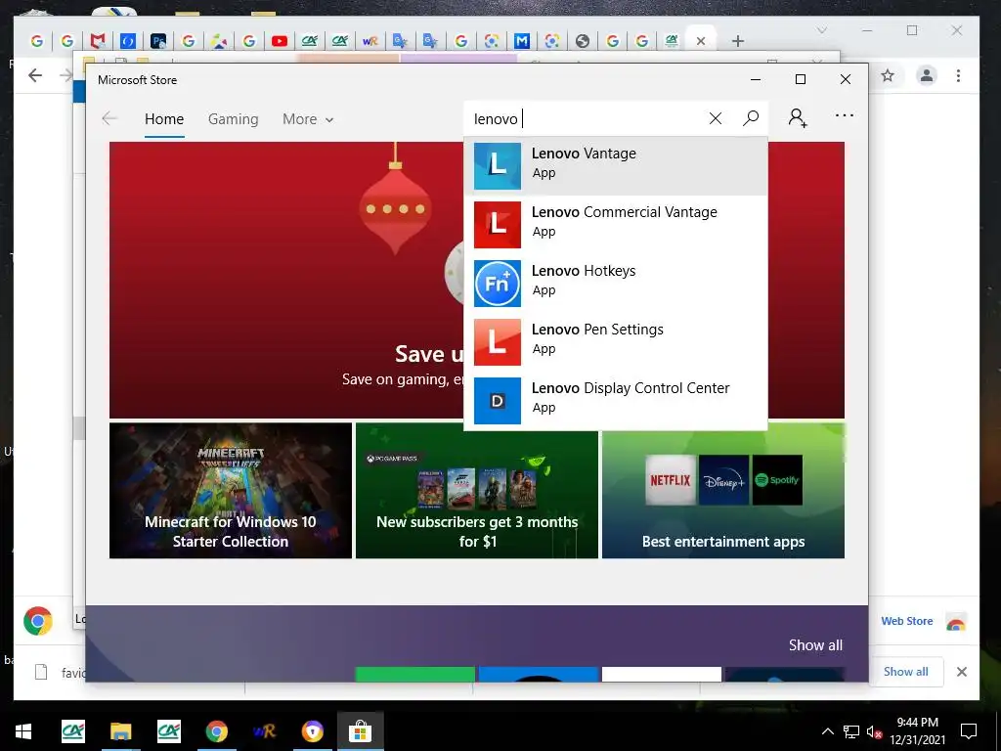This screenshot has height=751, width=1001.
Task: Bookmark this page with the star icon
Action: [x=888, y=76]
